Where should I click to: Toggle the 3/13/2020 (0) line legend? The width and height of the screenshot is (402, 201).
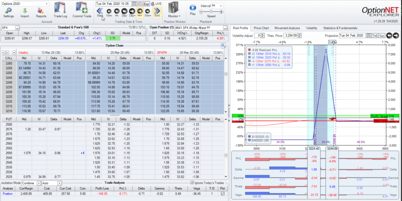(x=249, y=136)
